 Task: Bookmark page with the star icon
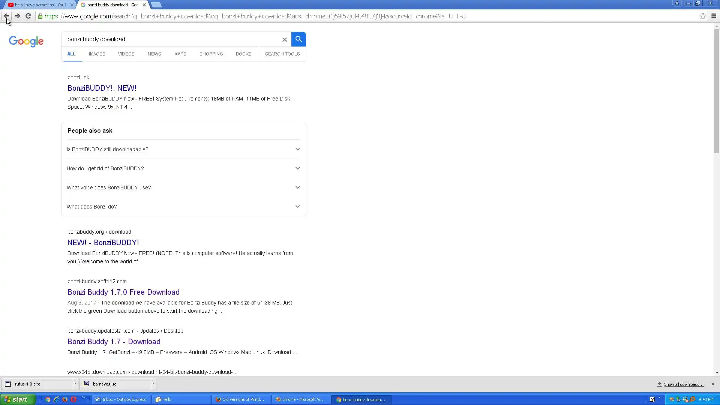point(703,16)
